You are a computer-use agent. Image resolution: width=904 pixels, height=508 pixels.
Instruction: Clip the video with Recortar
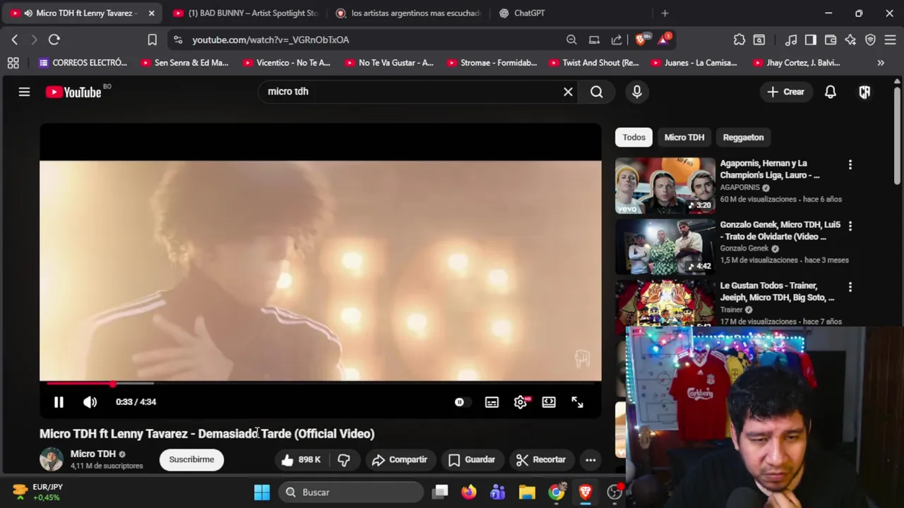pos(541,460)
